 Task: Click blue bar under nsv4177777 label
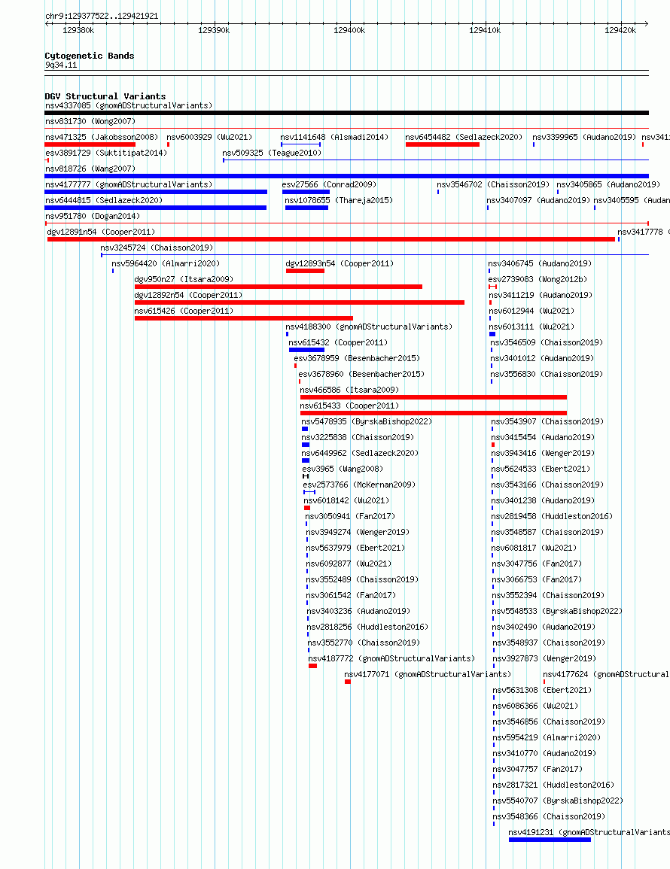(156, 193)
